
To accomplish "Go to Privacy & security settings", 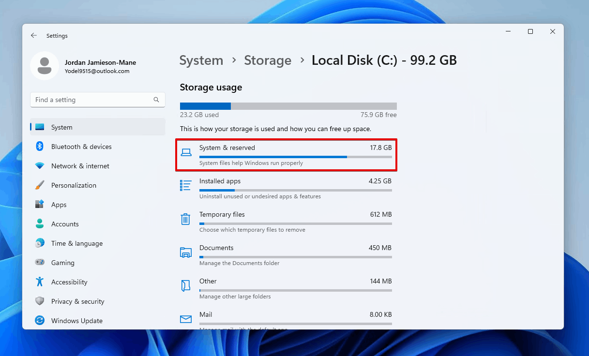I will coord(77,301).
